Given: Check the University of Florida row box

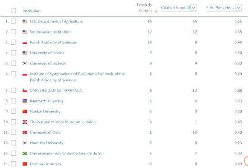Looking at the screenshot, I should point(14,52).
